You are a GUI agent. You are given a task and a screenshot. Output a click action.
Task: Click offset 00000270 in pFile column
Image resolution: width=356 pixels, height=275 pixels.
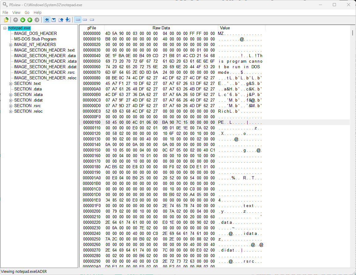92,250
